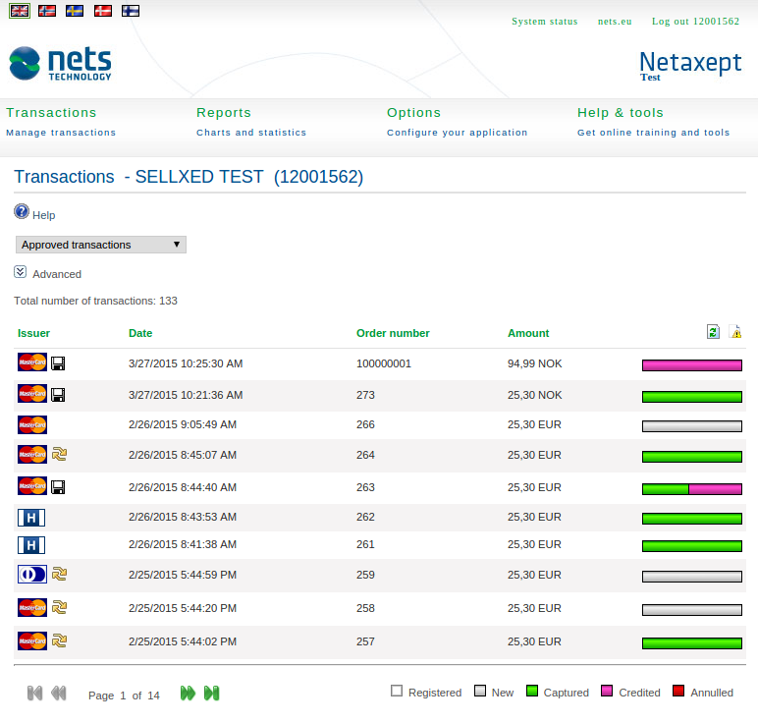Screen dimensions: 758x723
Task: Click Page 1 of 14 indicator
Action: pyautogui.click(x=124, y=695)
